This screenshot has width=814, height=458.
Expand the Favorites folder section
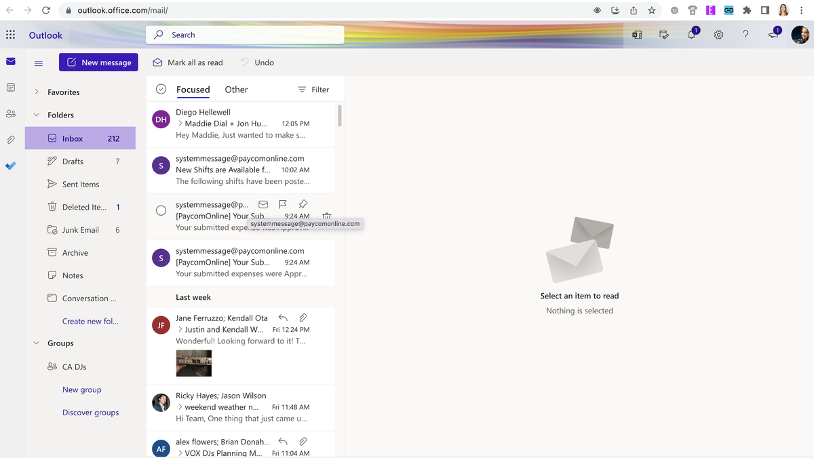coord(36,91)
